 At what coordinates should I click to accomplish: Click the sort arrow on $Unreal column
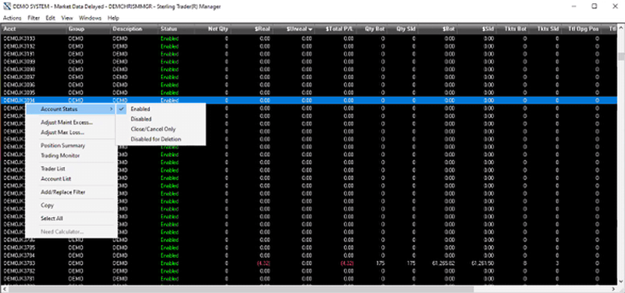[x=309, y=30]
